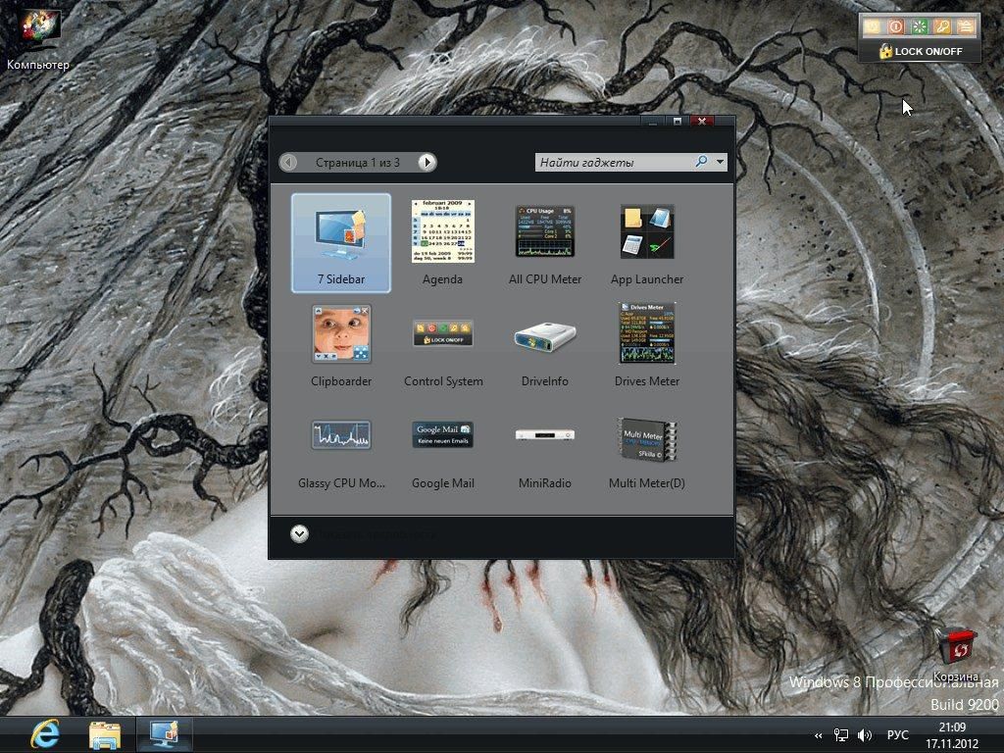This screenshot has height=753, width=1004.
Task: Expand the details pane with the chevron button
Action: pyautogui.click(x=299, y=533)
